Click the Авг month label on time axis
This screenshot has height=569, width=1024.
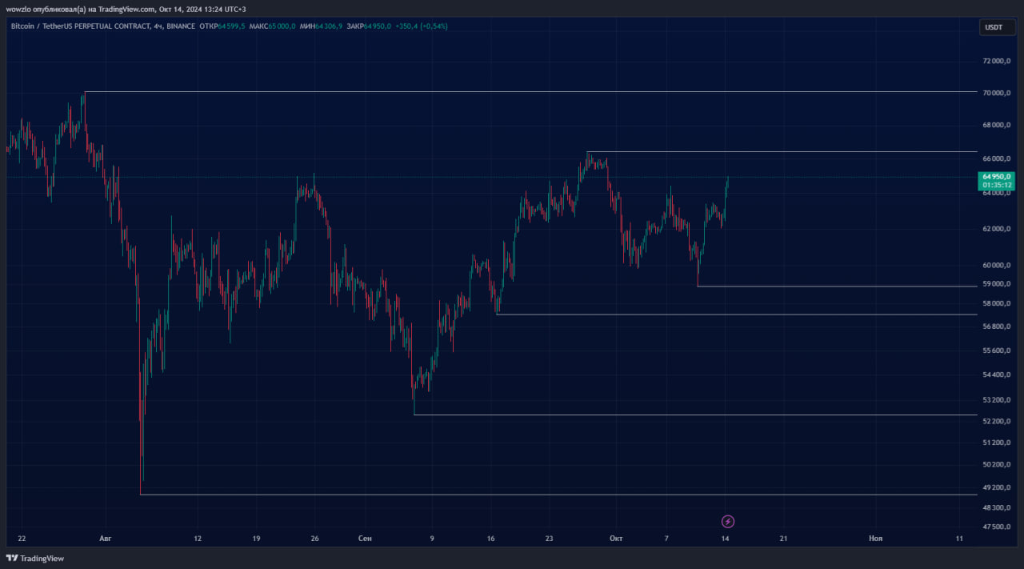(106, 539)
